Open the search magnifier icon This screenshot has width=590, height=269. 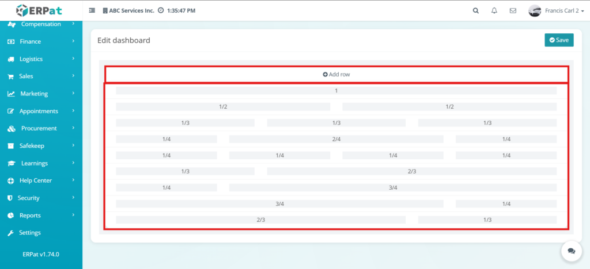(475, 11)
